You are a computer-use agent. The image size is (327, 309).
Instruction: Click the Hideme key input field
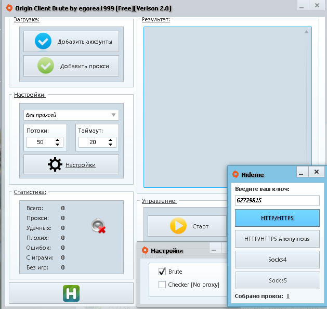(277, 200)
